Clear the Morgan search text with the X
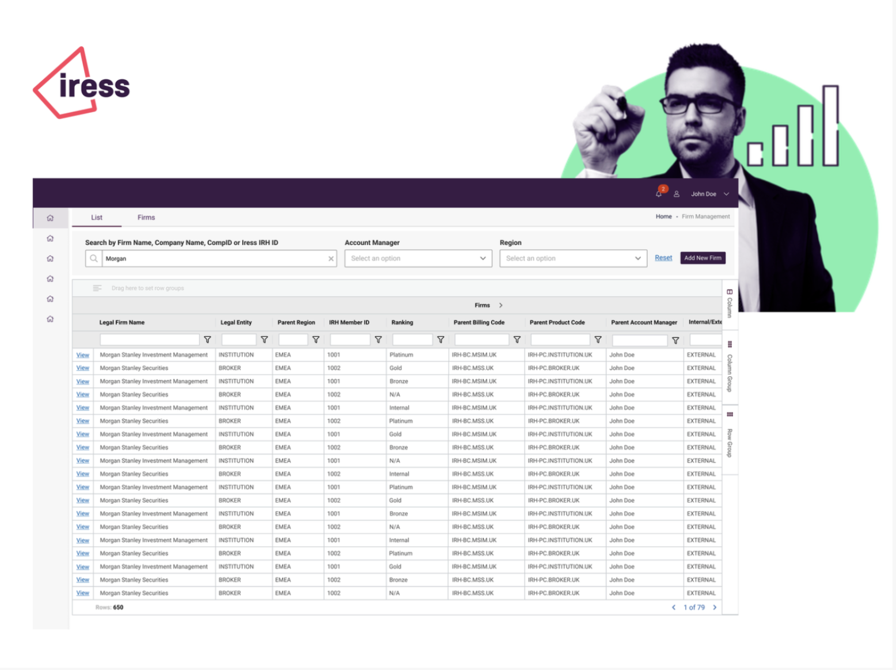Image resolution: width=896 pixels, height=670 pixels. (x=331, y=259)
